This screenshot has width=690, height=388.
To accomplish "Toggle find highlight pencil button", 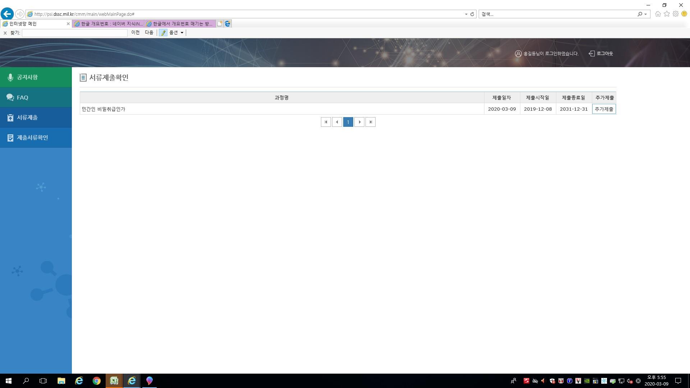I will [163, 33].
